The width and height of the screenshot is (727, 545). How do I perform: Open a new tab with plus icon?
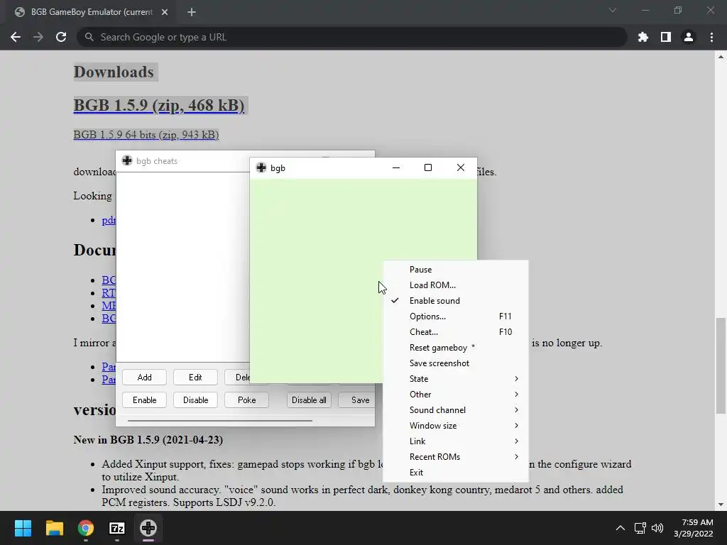pos(192,12)
